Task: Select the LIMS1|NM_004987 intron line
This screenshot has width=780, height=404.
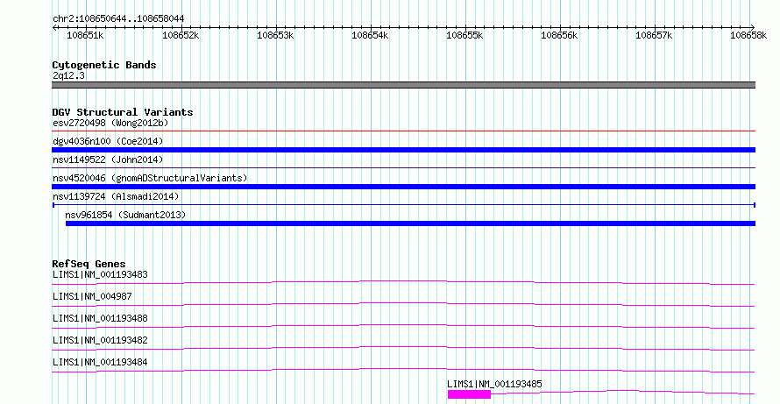Action: click(x=403, y=304)
